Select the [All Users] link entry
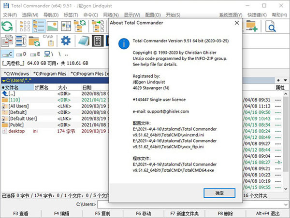 click(55, 106)
